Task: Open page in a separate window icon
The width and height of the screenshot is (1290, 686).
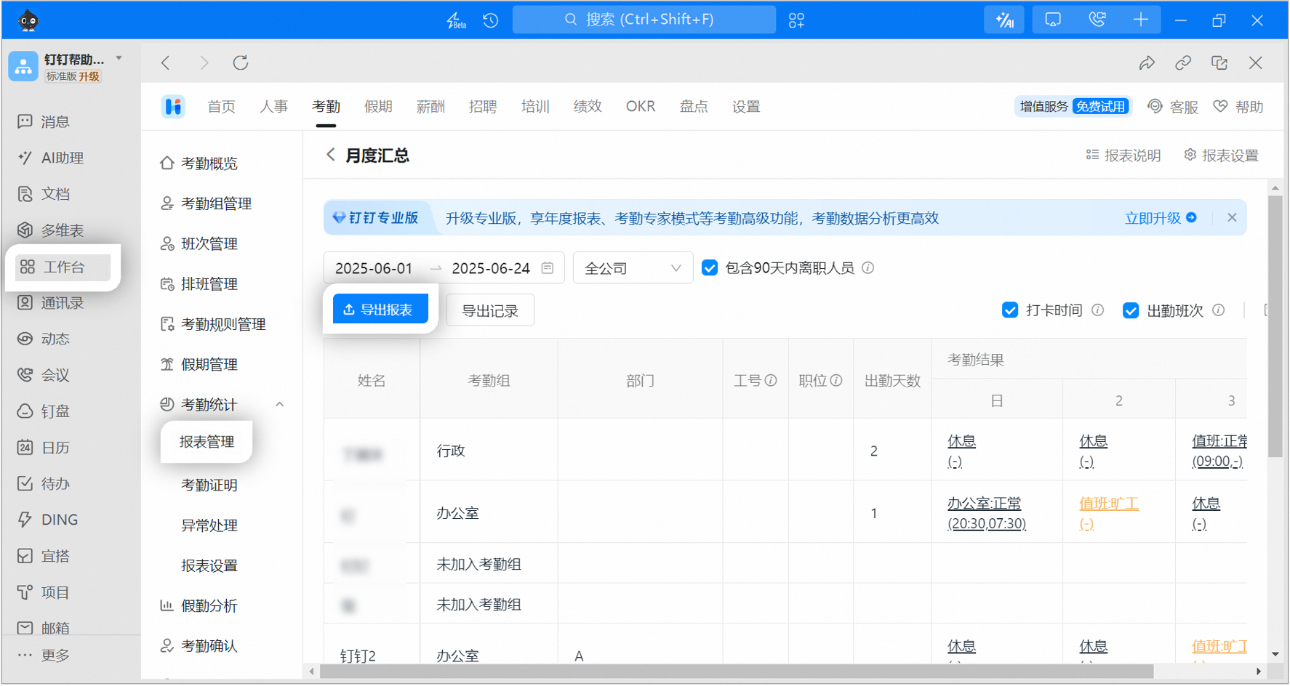Action: coord(1219,63)
